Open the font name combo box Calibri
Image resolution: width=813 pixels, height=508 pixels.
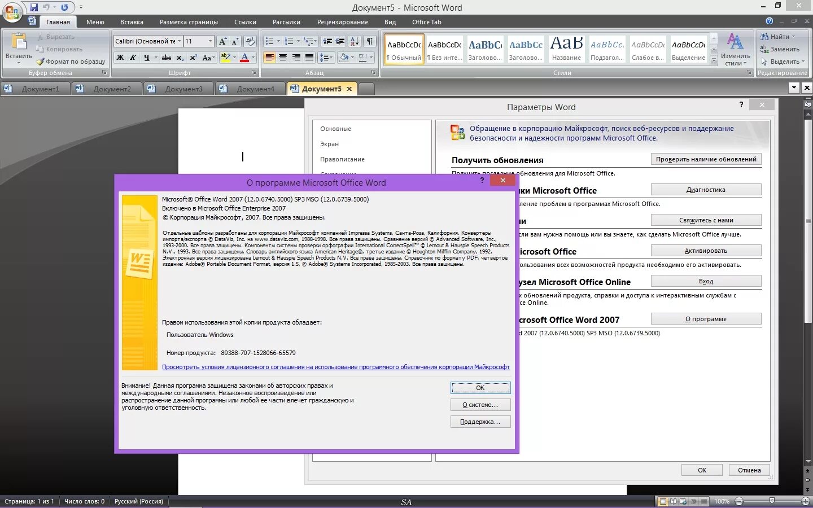(x=148, y=41)
